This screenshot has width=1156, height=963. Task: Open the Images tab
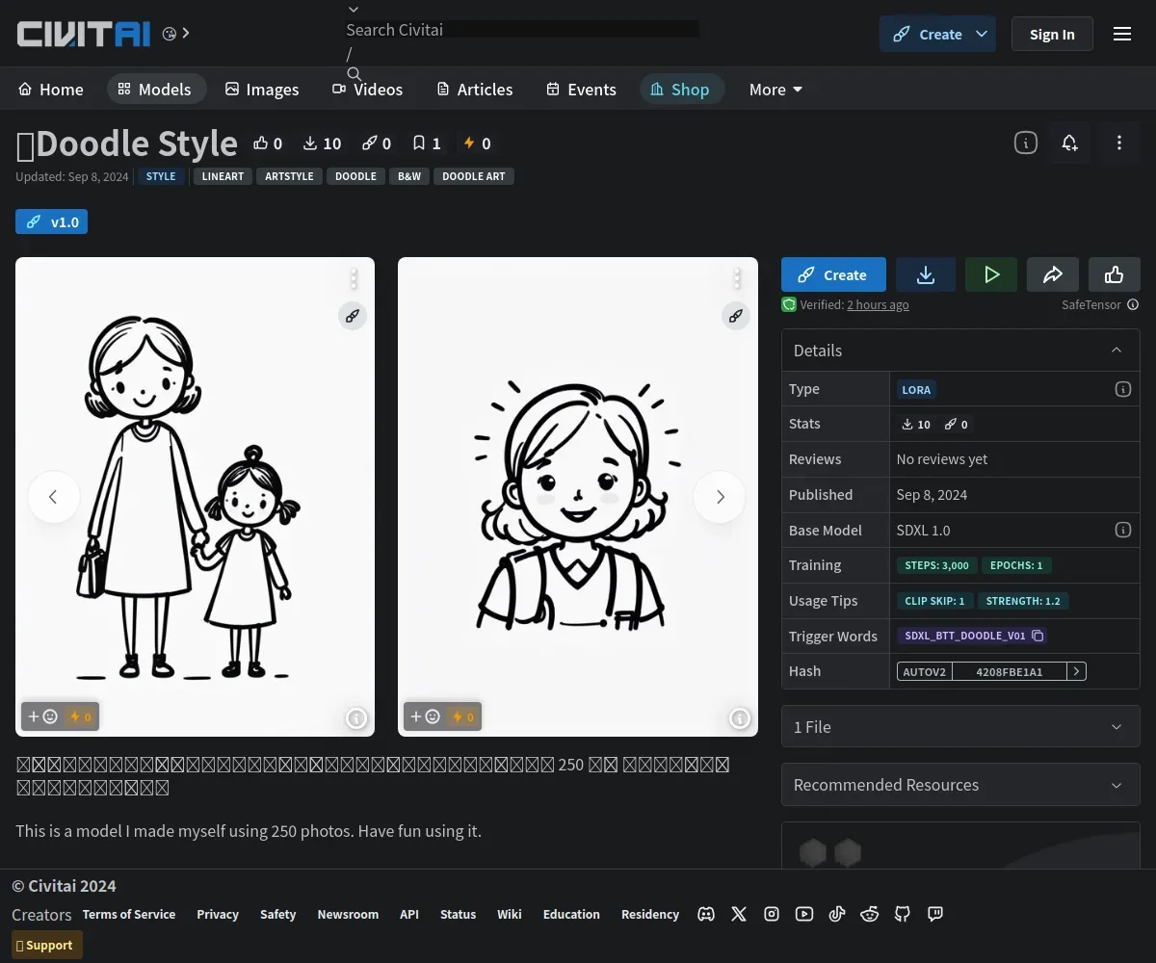263,89
